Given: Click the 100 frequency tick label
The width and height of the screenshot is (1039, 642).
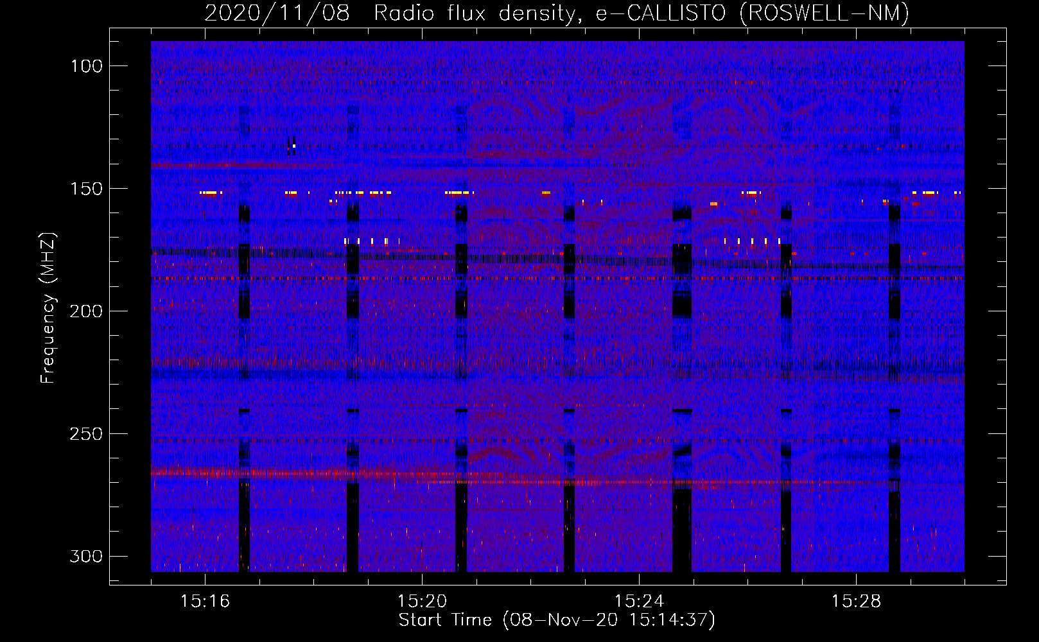Looking at the screenshot, I should 86,66.
